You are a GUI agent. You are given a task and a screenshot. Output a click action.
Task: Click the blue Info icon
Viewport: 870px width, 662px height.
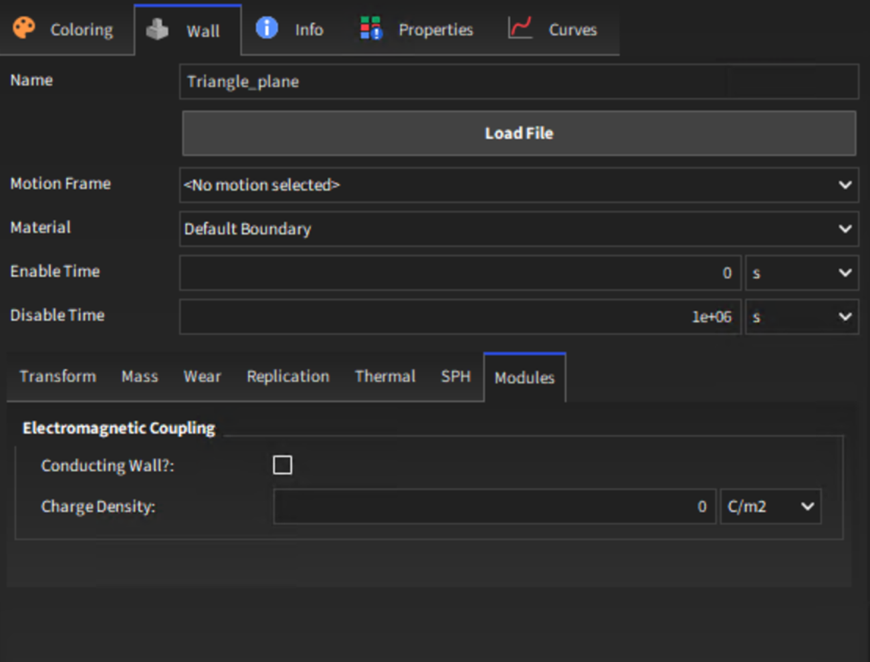pos(266,28)
